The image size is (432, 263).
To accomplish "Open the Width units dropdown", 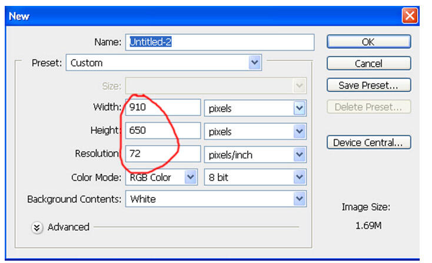I will click(255, 108).
